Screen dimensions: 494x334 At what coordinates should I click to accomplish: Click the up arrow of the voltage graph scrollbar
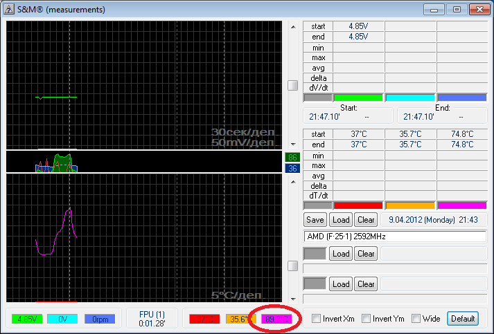point(293,27)
